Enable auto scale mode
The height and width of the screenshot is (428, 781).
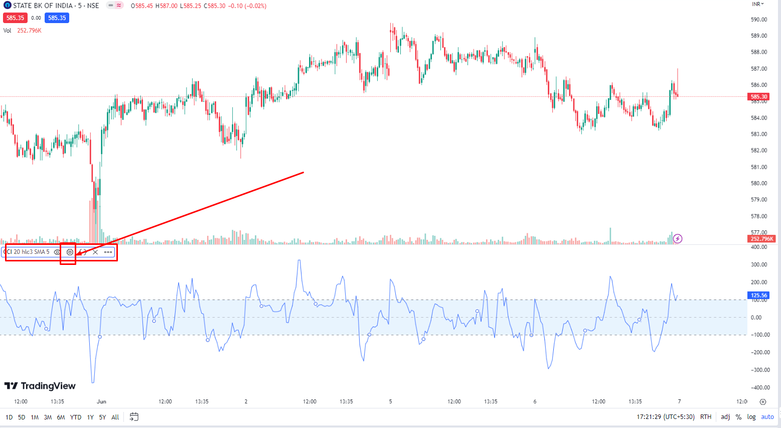pos(767,416)
